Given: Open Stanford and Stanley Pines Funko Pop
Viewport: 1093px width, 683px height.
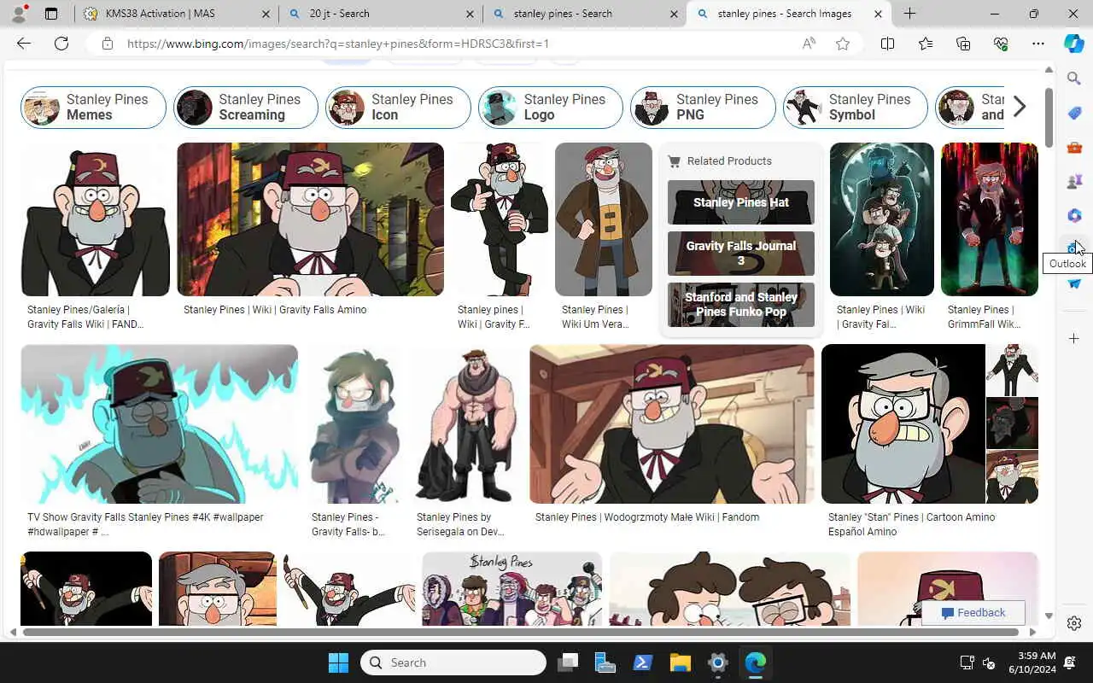Looking at the screenshot, I should 741,305.
